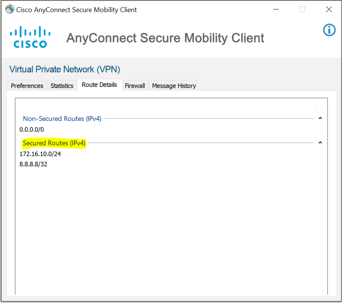View the Message History tab
Viewport: 342px width, 303px height.
tap(174, 86)
